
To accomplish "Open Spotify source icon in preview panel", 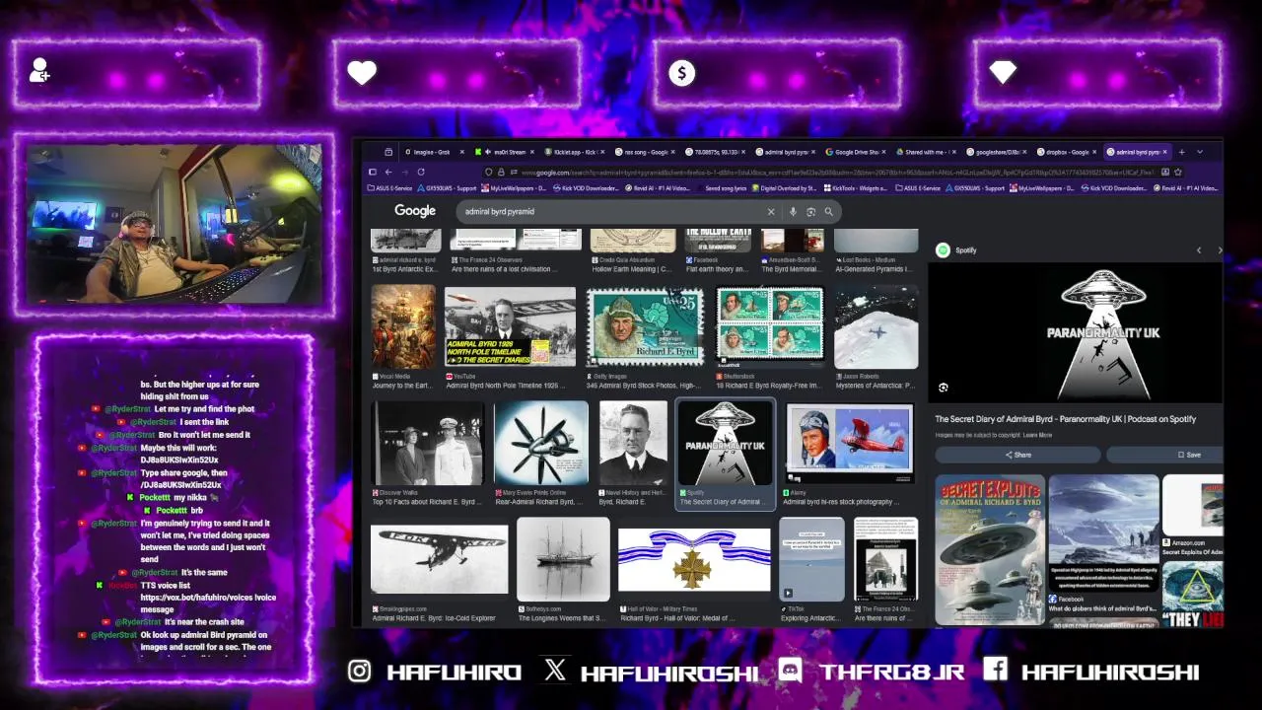I will 943,250.
